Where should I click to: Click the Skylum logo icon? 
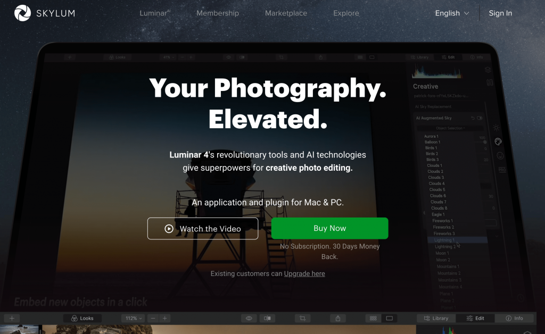pyautogui.click(x=22, y=13)
